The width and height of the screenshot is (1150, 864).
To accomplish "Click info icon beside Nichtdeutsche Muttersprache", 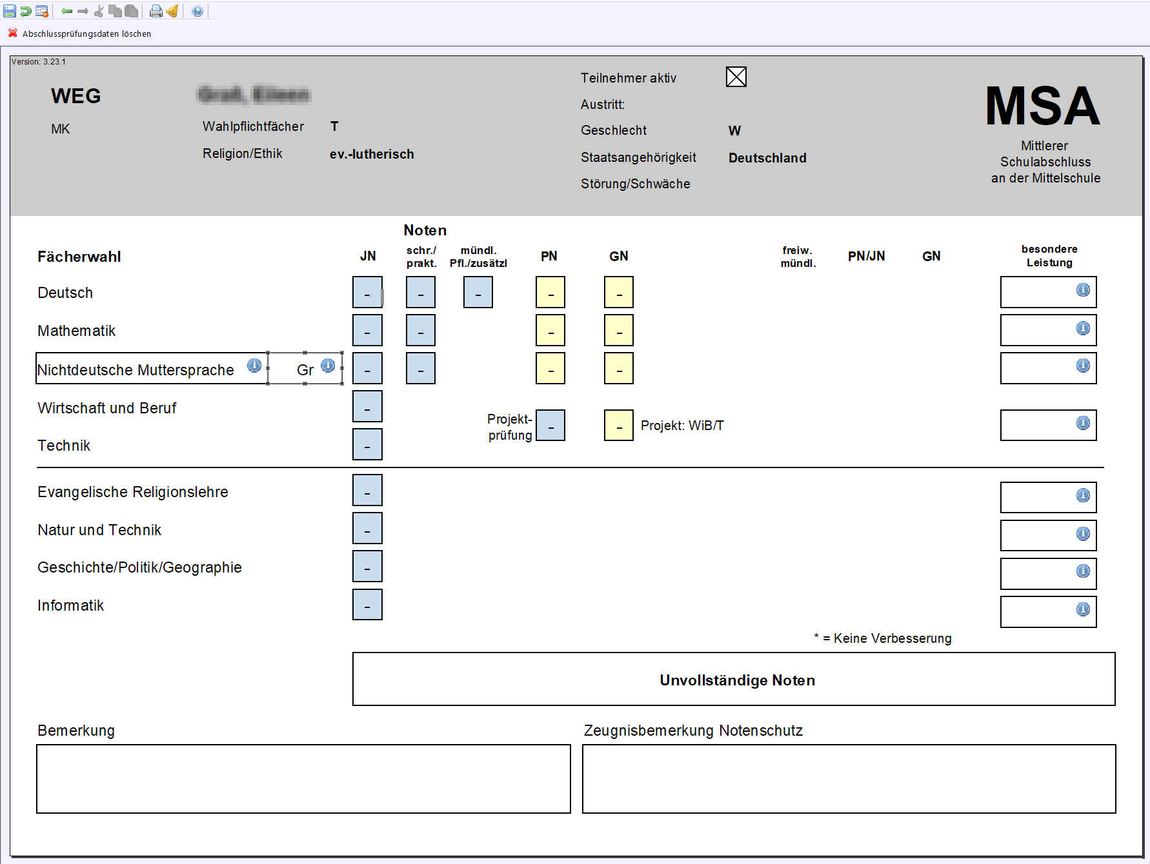I will tap(255, 366).
